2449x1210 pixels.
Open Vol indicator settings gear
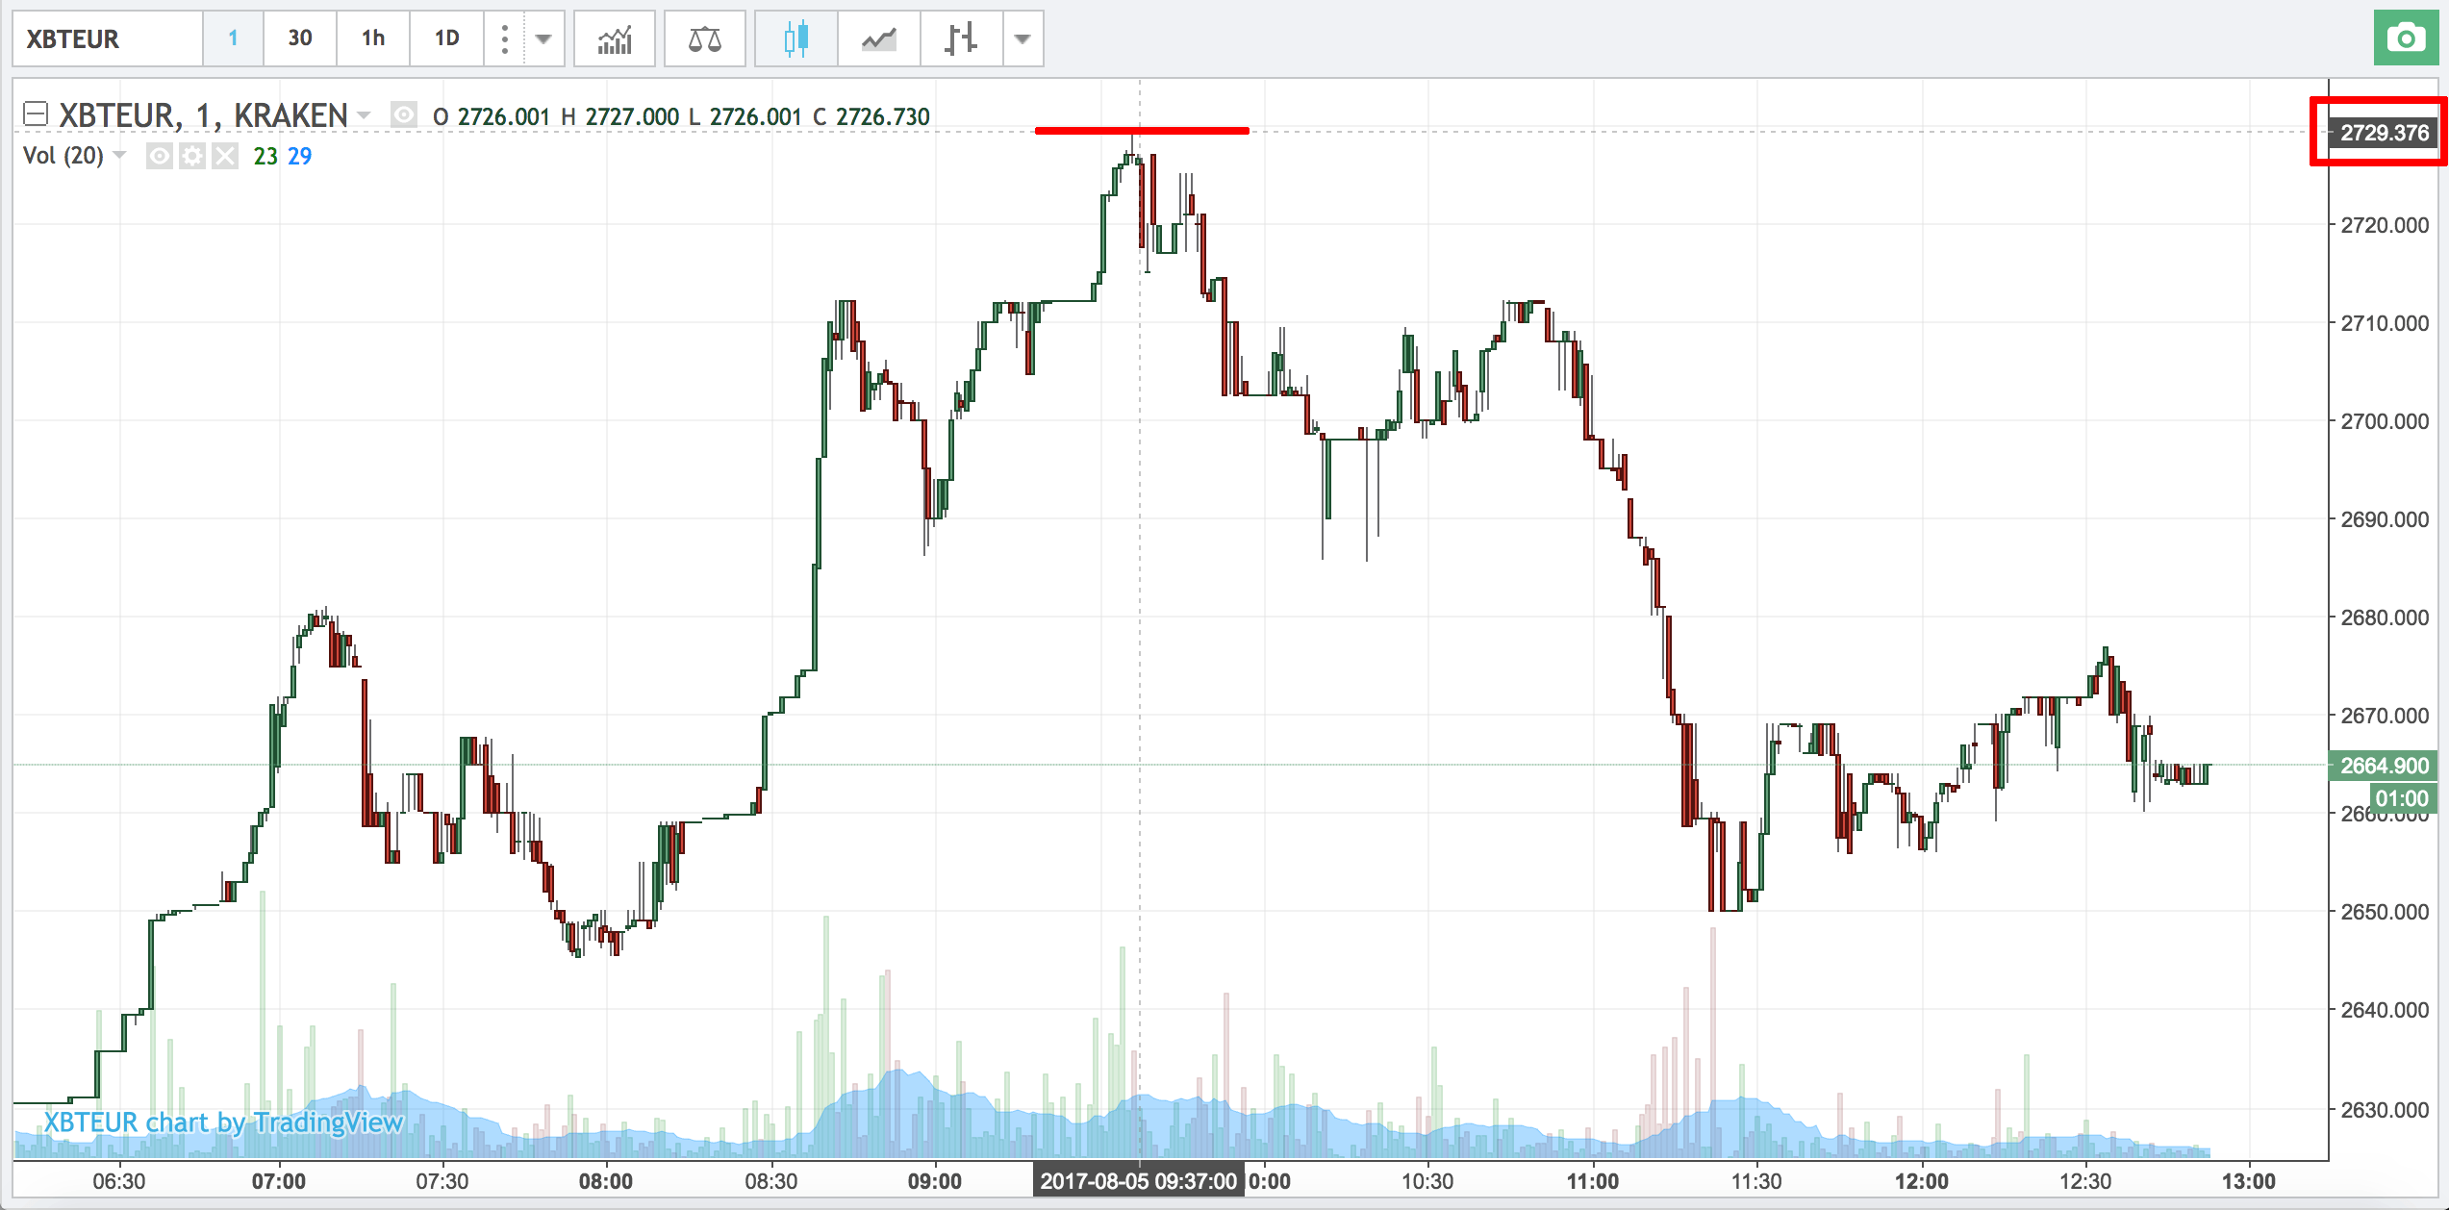[x=192, y=156]
